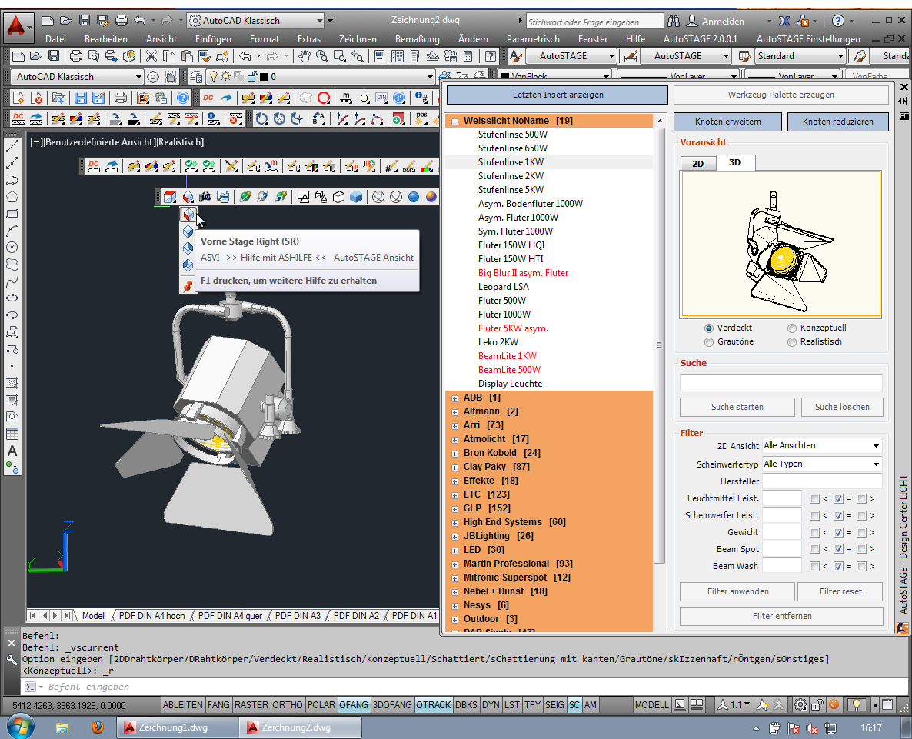912x739 pixels.
Task: Click the Suche text input field
Action: pyautogui.click(x=781, y=383)
